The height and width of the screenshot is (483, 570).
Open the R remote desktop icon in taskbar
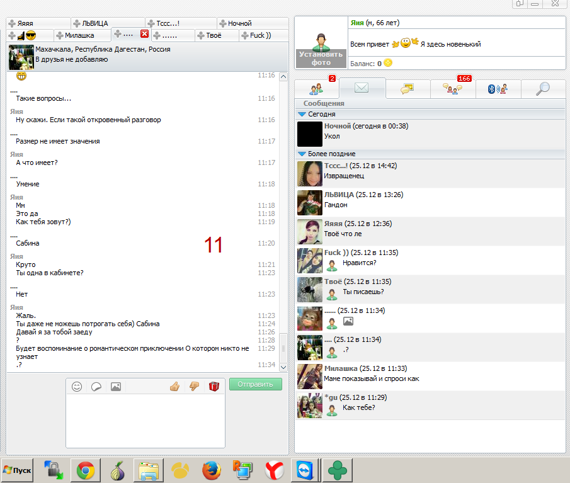coord(243,470)
